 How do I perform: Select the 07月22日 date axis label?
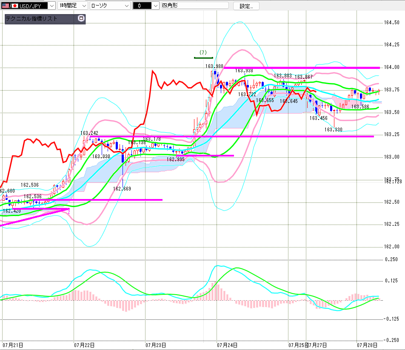pyautogui.click(x=84, y=345)
